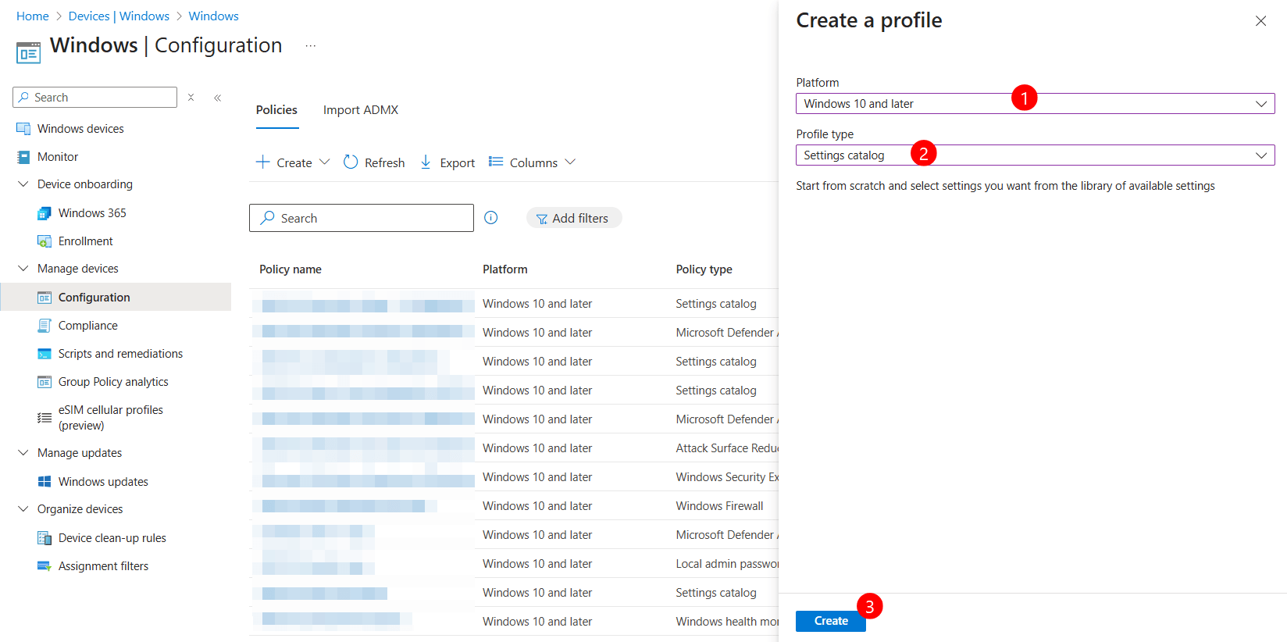Click the Add filters funnel button
This screenshot has height=642, width=1287.
[x=574, y=218]
